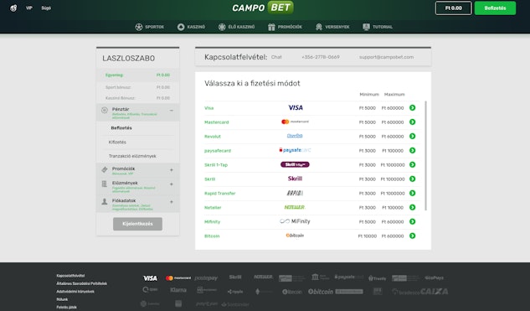Click the Mastercard payment method name
This screenshot has width=530, height=311.
point(216,122)
